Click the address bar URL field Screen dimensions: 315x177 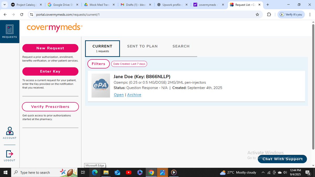tap(144, 15)
